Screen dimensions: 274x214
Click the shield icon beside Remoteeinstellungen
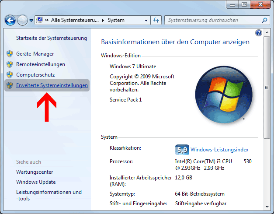pos(10,64)
